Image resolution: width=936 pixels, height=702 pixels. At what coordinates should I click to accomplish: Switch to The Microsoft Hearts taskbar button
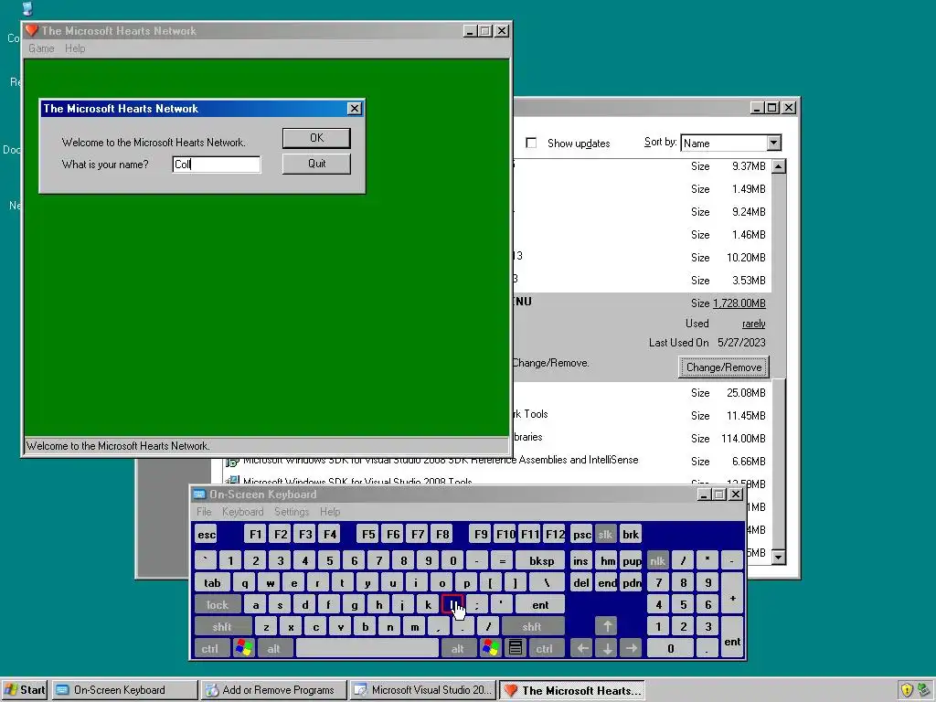click(x=572, y=690)
